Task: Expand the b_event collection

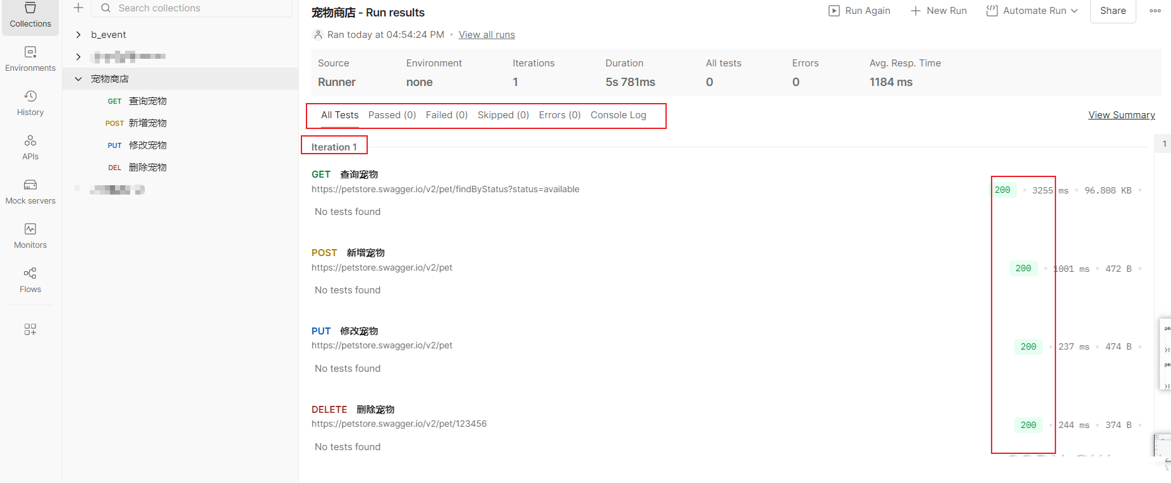Action: pyautogui.click(x=78, y=35)
